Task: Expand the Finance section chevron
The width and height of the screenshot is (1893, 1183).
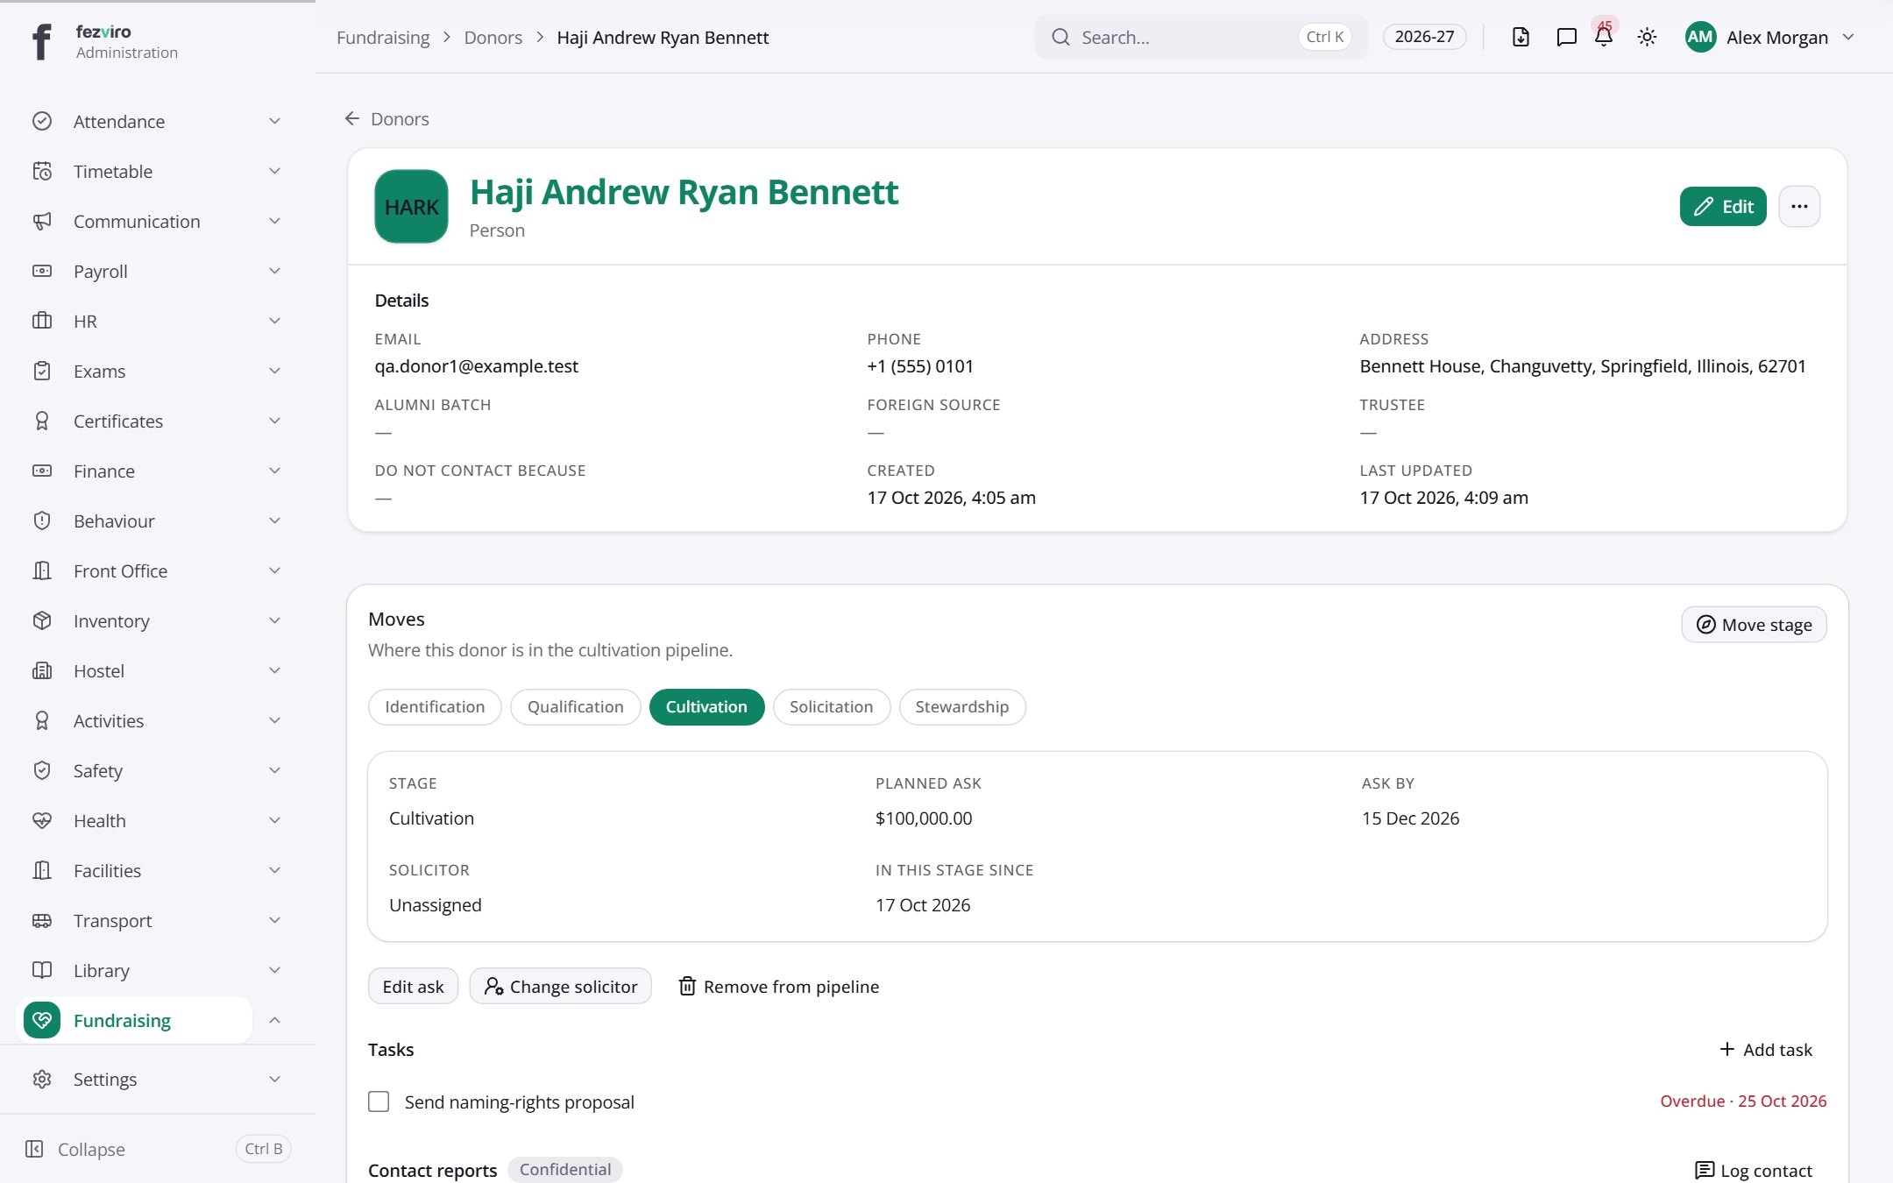Action: [x=274, y=471]
